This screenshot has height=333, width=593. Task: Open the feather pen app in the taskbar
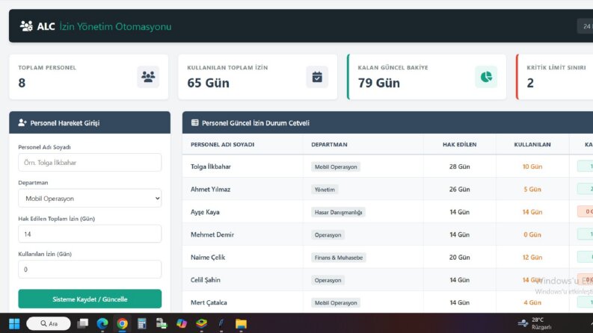click(x=221, y=323)
